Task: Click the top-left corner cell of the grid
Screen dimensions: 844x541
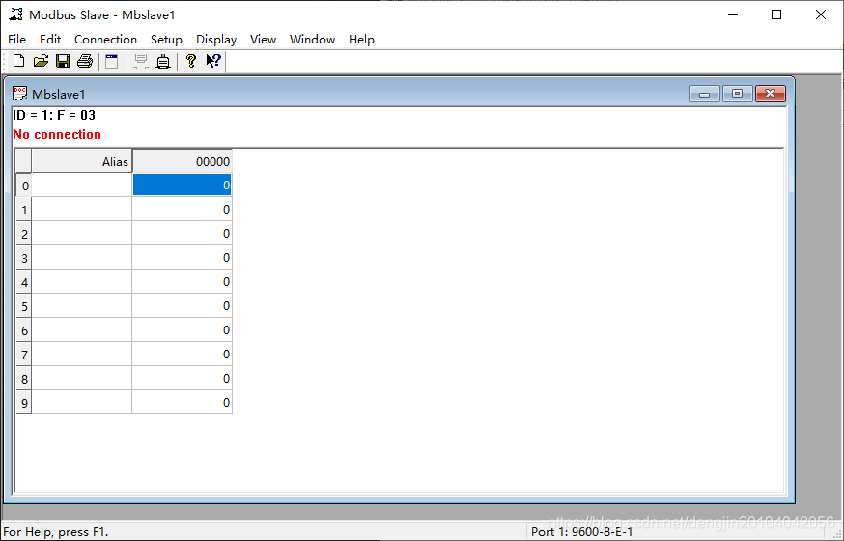Action: [x=24, y=161]
